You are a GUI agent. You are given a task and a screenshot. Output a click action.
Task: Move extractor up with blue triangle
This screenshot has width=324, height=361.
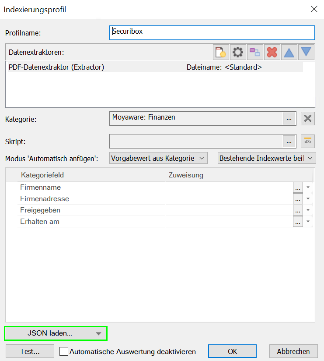289,52
